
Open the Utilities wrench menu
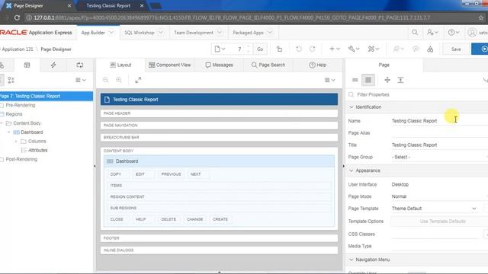pyautogui.click(x=354, y=49)
